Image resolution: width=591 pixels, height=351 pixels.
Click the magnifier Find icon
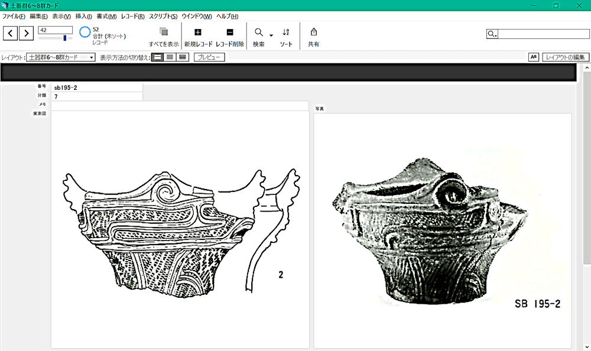tap(259, 32)
